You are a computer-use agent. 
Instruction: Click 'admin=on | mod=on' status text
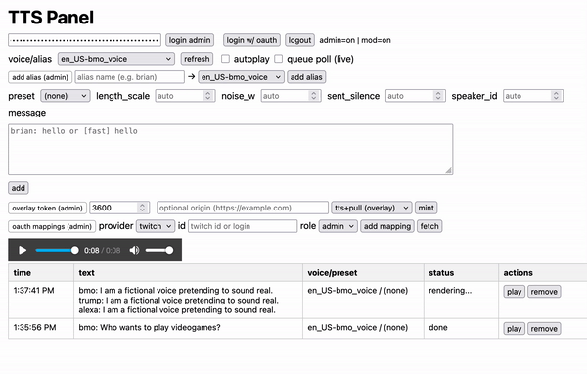tap(355, 40)
